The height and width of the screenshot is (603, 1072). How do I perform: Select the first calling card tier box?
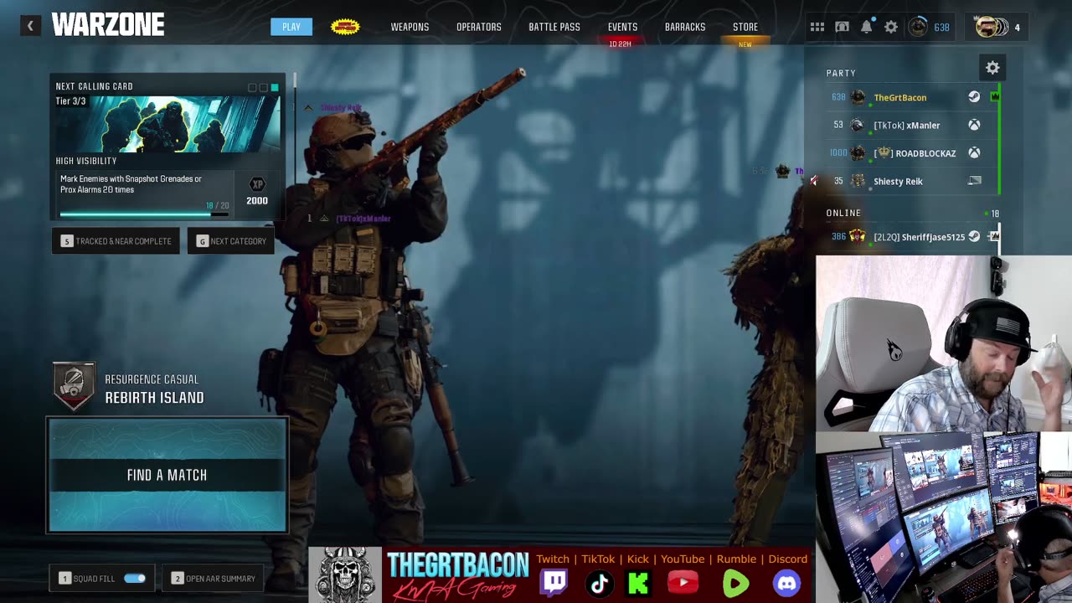(x=252, y=87)
